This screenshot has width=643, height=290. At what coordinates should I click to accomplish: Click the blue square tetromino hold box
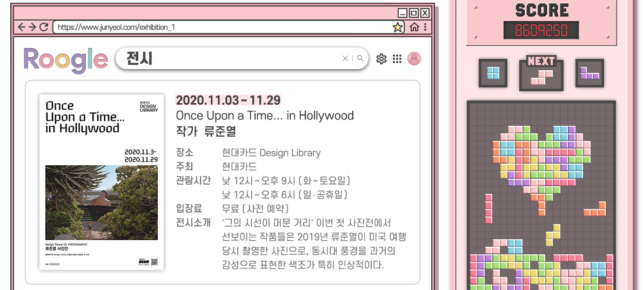[x=493, y=73]
